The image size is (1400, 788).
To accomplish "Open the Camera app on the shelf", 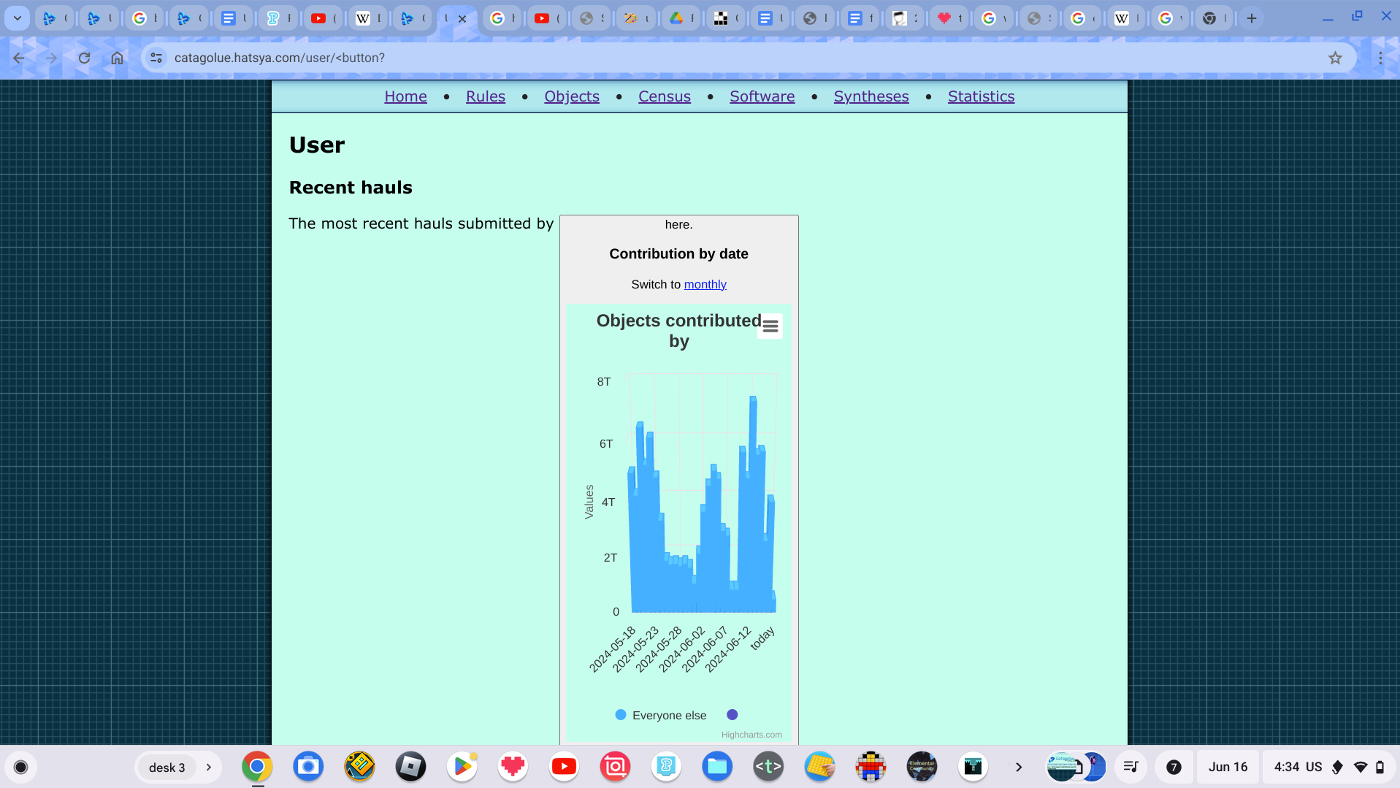I will click(x=308, y=767).
